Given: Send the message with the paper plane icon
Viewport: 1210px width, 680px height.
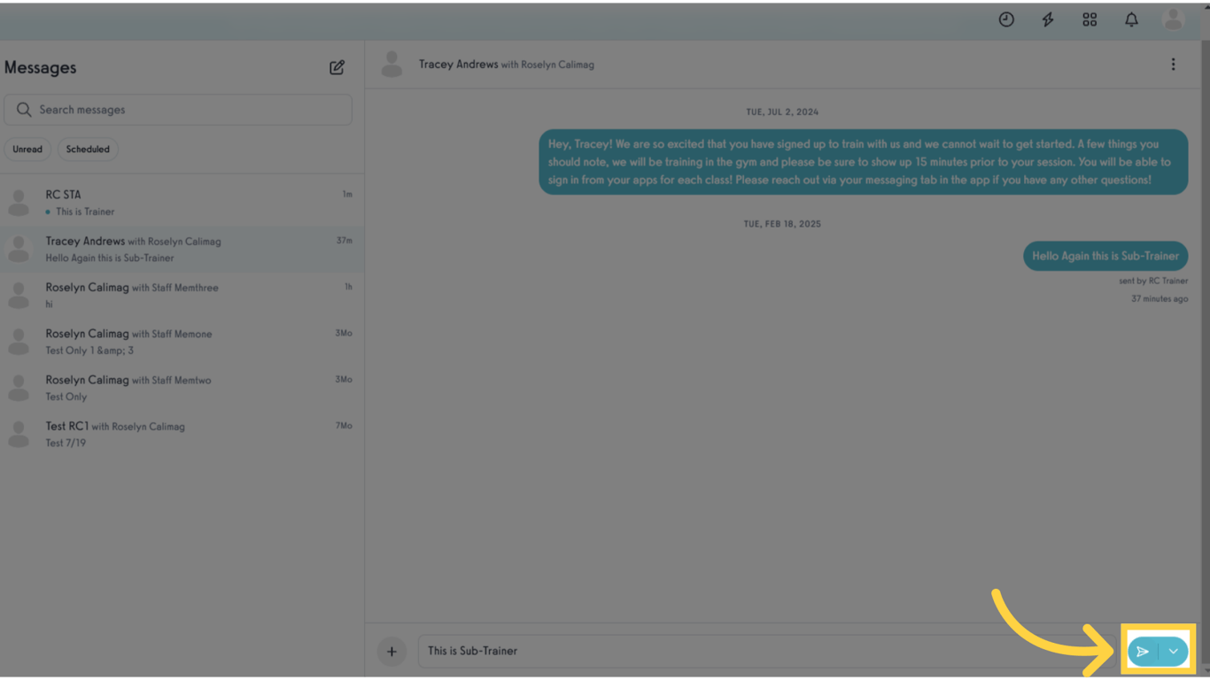Looking at the screenshot, I should pyautogui.click(x=1143, y=652).
